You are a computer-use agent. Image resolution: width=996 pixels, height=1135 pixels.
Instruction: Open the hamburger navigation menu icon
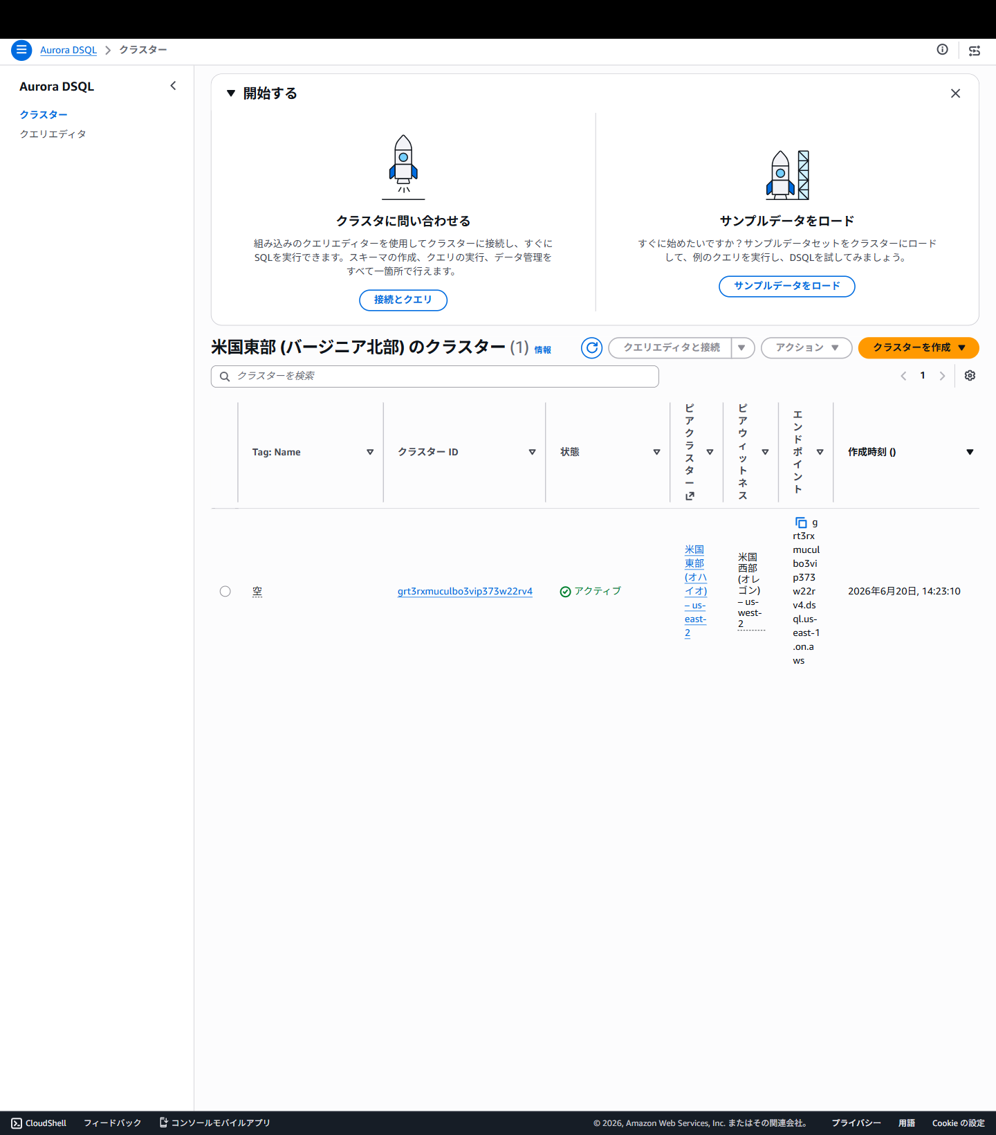click(x=21, y=50)
